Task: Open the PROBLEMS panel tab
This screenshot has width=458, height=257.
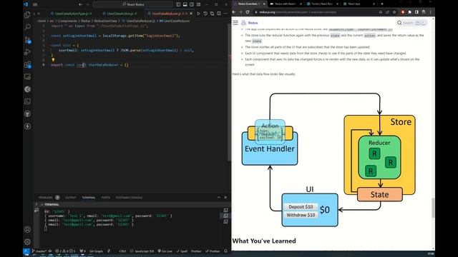Action: point(49,198)
